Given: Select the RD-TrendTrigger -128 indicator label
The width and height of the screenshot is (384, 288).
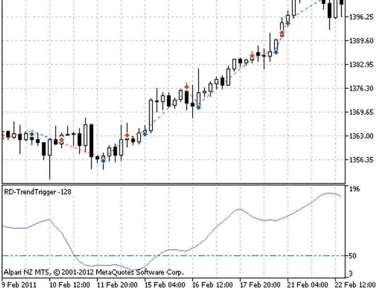Looking at the screenshot, I should [38, 192].
